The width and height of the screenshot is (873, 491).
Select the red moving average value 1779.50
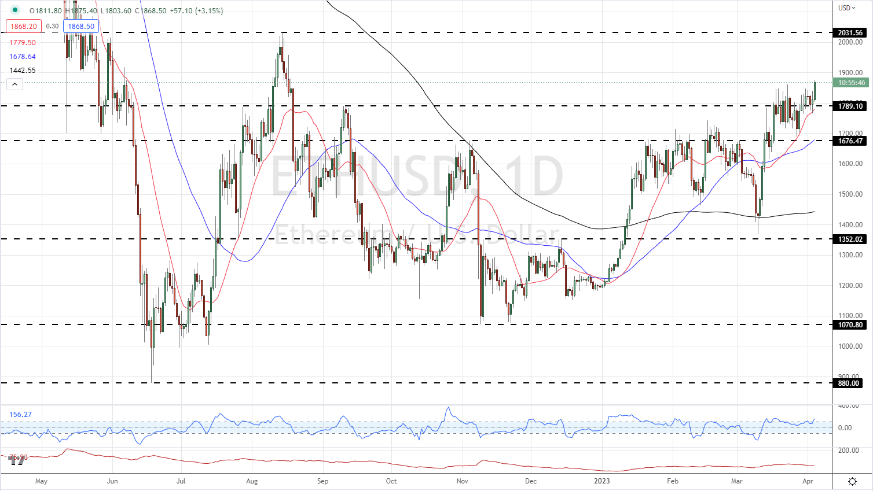pyautogui.click(x=23, y=43)
